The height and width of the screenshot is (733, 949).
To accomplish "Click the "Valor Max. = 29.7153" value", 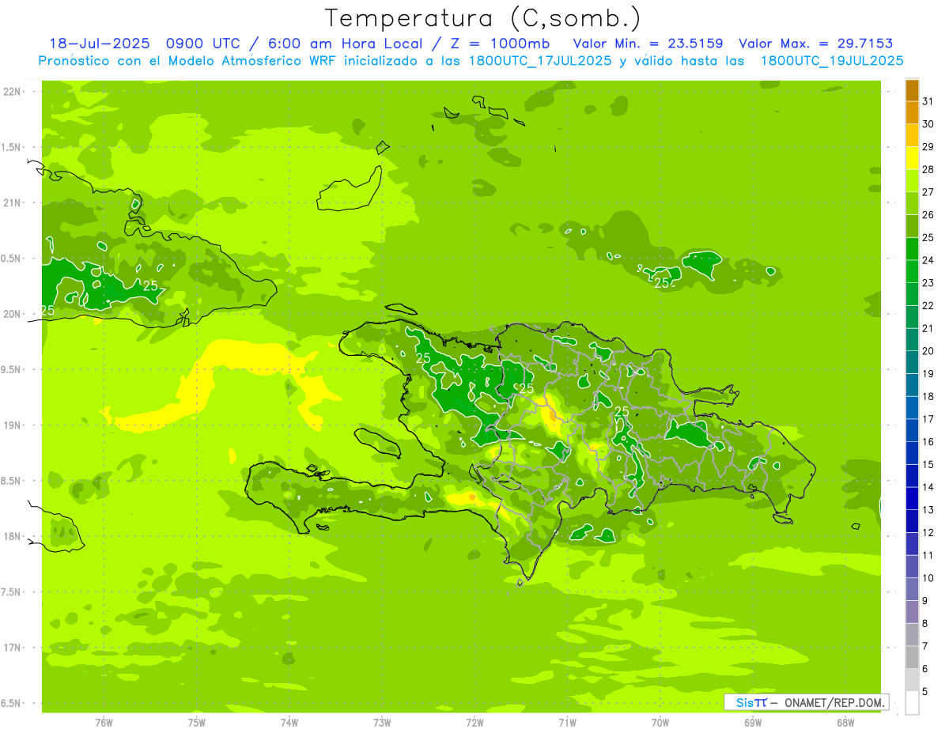I will click(x=815, y=43).
